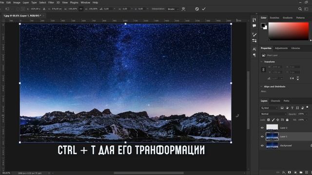The width and height of the screenshot is (312, 175).
Task: Select the Layer 2 thumbnail
Action: (272, 127)
